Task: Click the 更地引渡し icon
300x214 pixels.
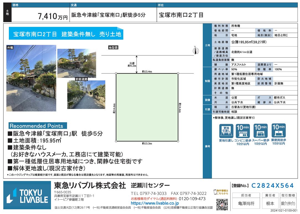Action: [x=226, y=131]
